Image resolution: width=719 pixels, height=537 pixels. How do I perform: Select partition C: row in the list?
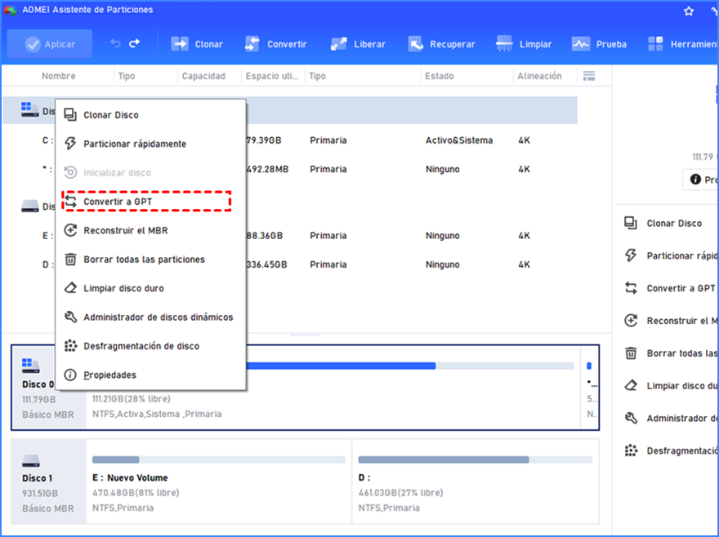coord(290,140)
